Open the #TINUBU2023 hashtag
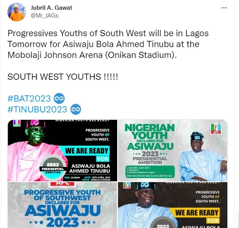The image size is (239, 228). (x=37, y=109)
